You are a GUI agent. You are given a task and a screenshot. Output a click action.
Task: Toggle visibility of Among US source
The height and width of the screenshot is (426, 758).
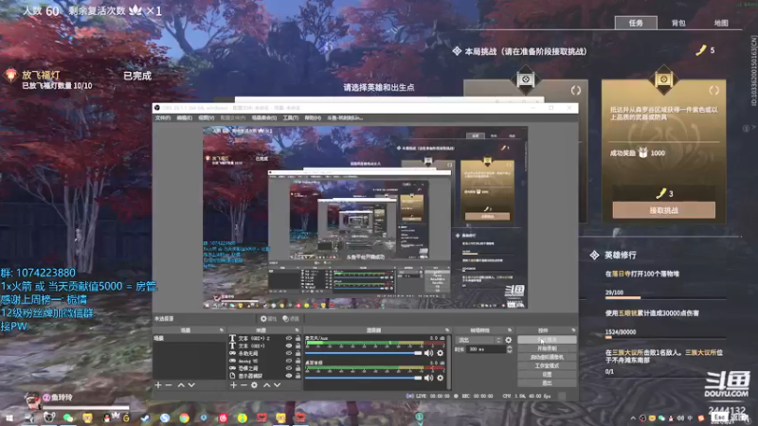289,361
